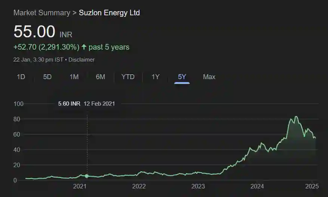Click the past 5 years label
The image size is (328, 197).
tap(109, 47)
